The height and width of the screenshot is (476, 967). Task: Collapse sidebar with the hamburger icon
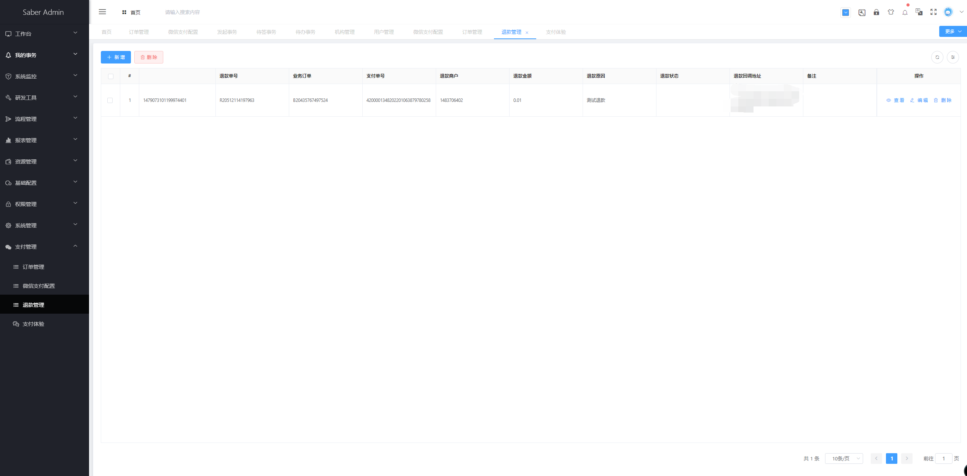pos(102,12)
